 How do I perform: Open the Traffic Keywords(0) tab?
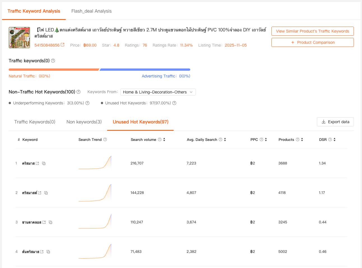click(35, 122)
